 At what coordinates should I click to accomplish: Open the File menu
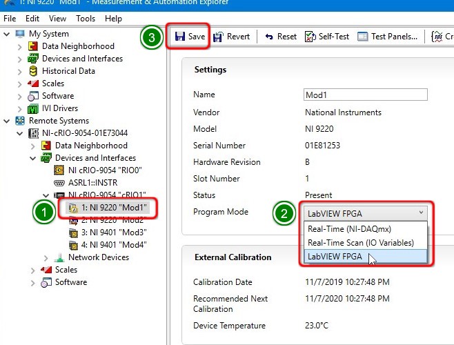pos(10,19)
